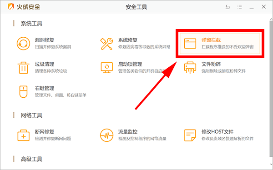Click the 断网修复 first-aid kit icon
273x170 pixels.
pyautogui.click(x=23, y=135)
